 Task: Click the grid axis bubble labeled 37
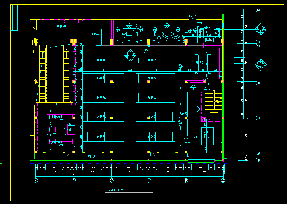(186, 180)
